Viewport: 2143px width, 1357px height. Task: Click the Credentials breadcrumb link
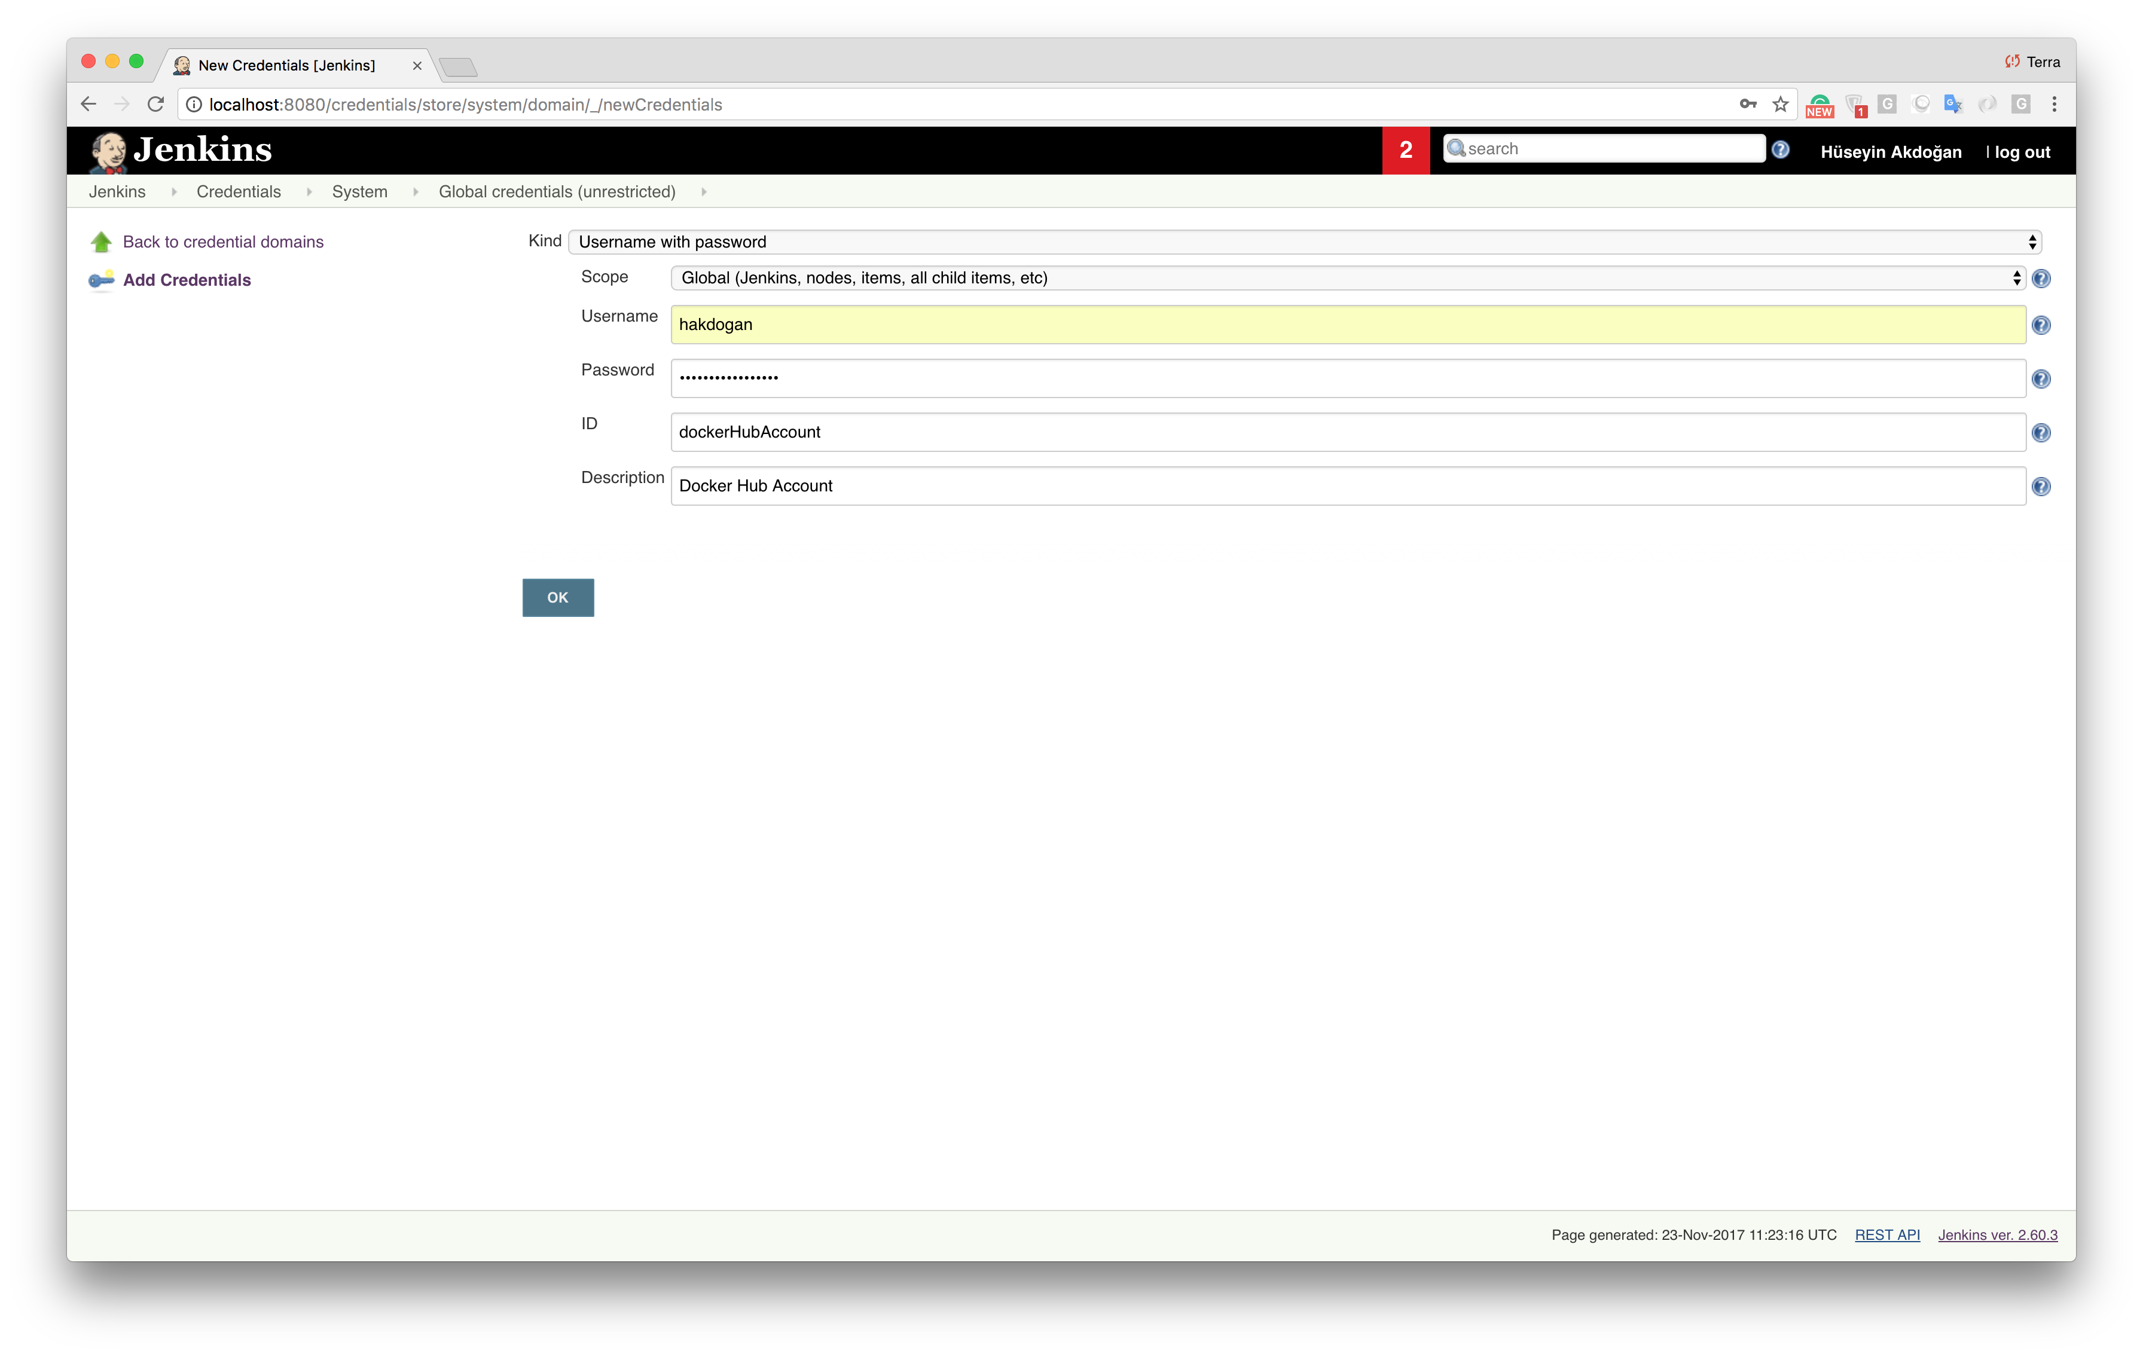[237, 191]
